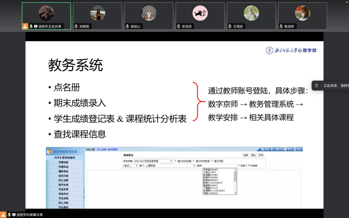Click 刘明宵's muted microphone icon
The width and height of the screenshot is (349, 218).
click(x=76, y=27)
